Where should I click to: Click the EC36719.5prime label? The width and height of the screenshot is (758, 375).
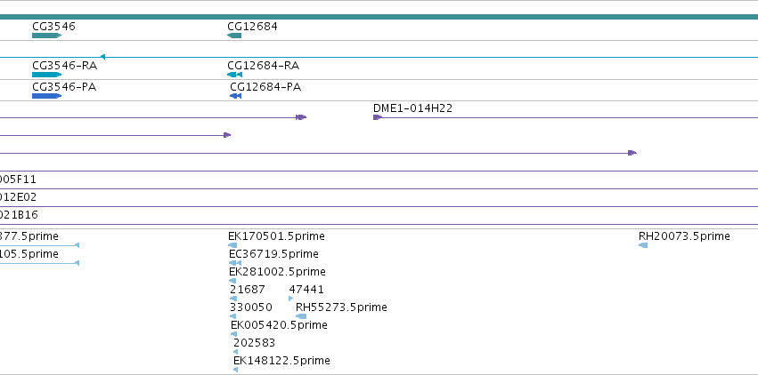pyautogui.click(x=273, y=254)
